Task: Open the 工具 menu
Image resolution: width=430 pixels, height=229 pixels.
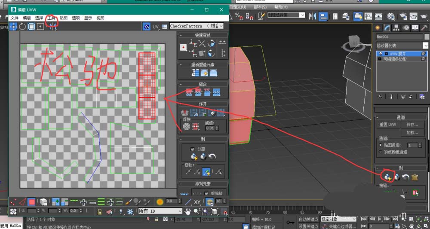Action: pyautogui.click(x=51, y=18)
